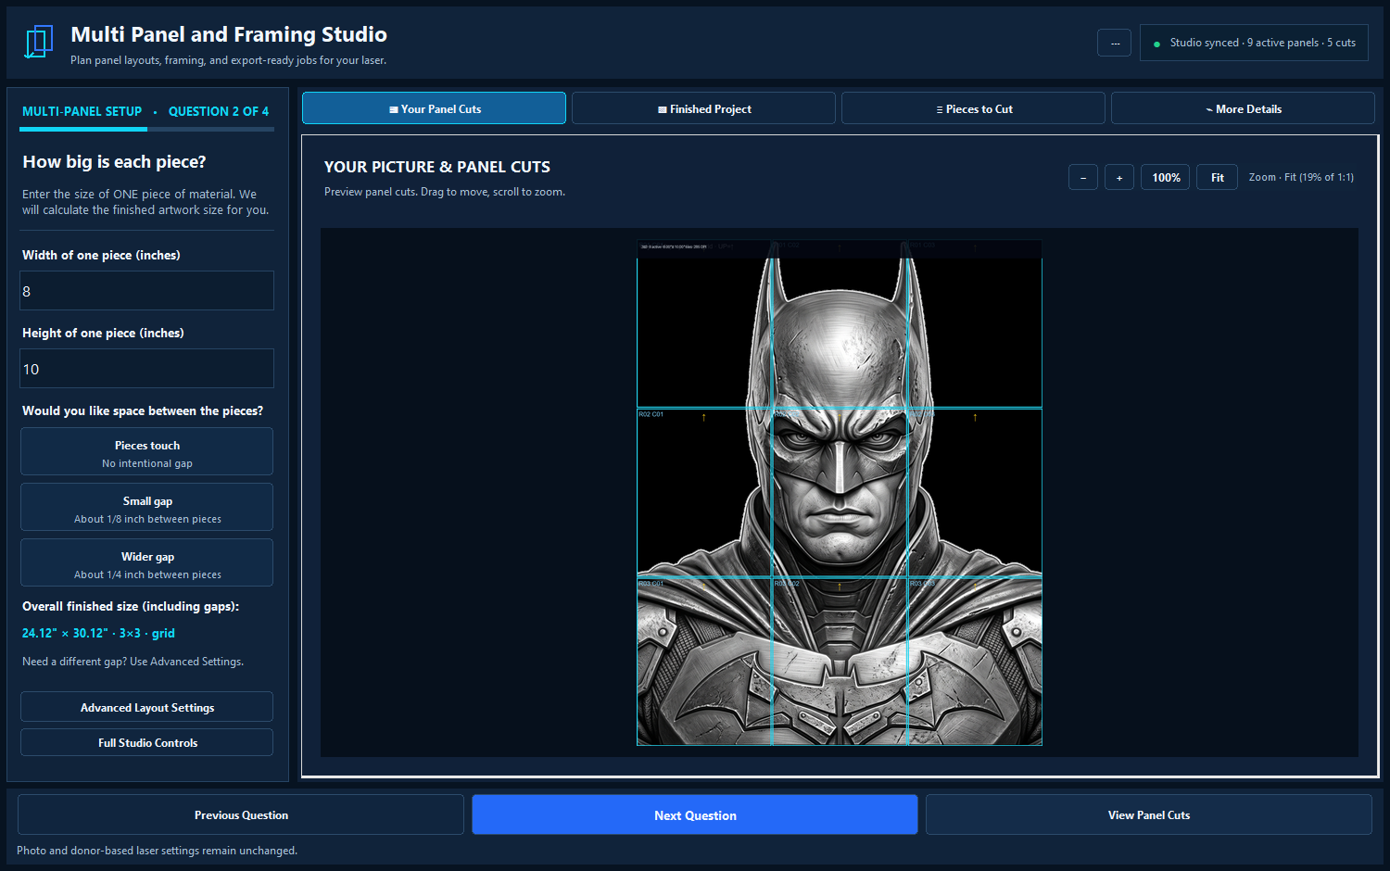Click the QUESTION 2 OF 4 label

219,111
